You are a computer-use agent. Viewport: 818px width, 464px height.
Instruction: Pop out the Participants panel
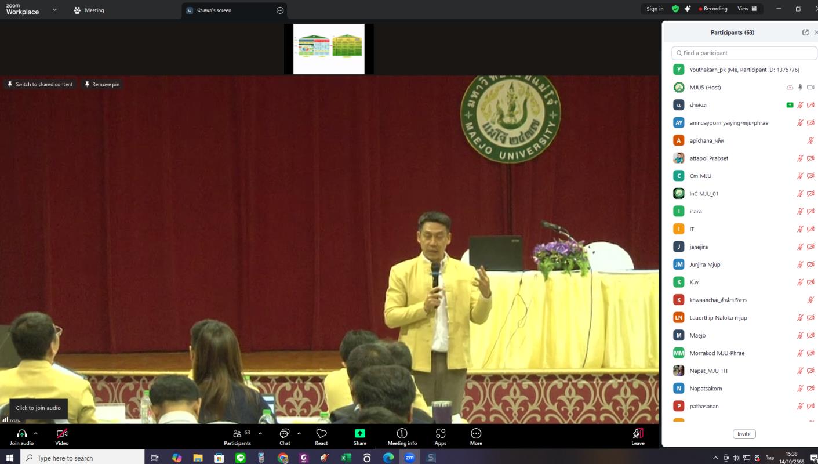click(x=805, y=32)
